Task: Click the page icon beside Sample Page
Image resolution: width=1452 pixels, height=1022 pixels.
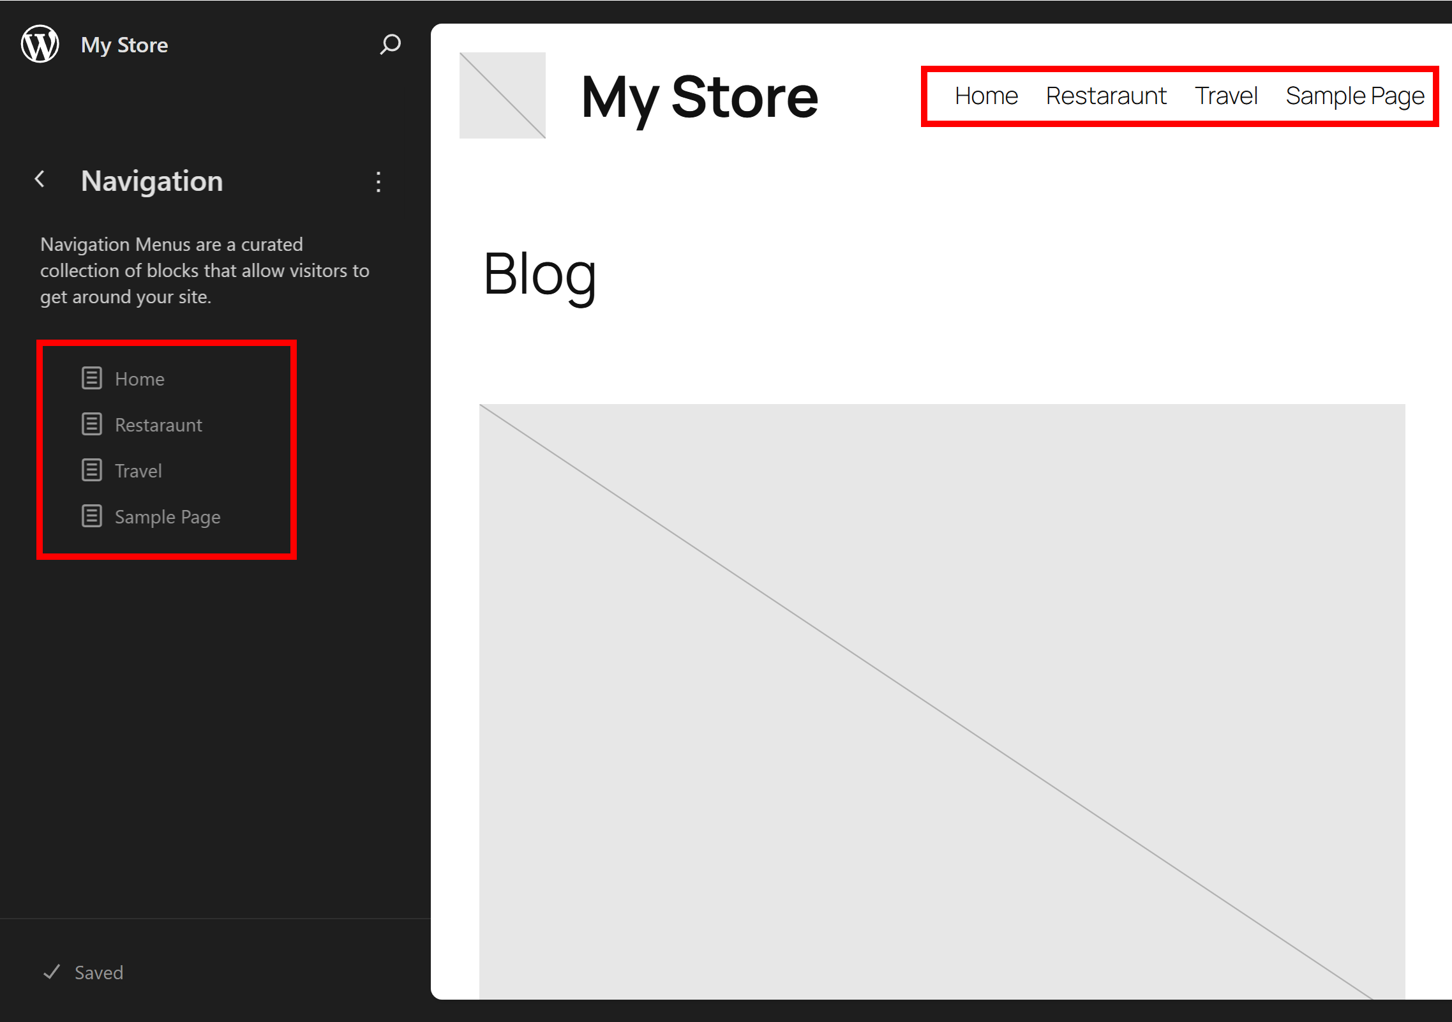Action: (x=92, y=516)
